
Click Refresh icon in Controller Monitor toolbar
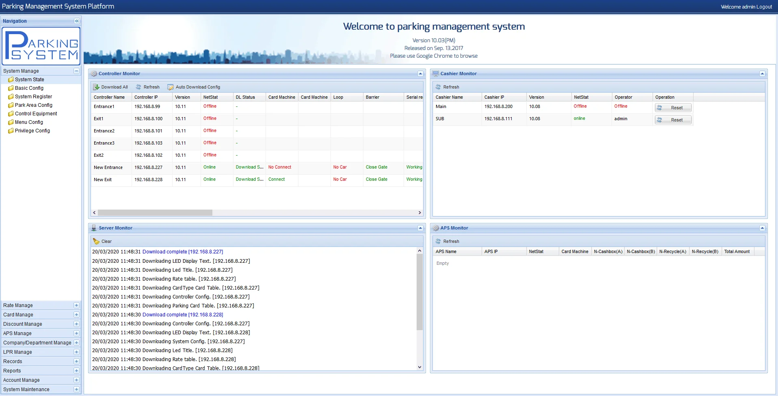138,87
